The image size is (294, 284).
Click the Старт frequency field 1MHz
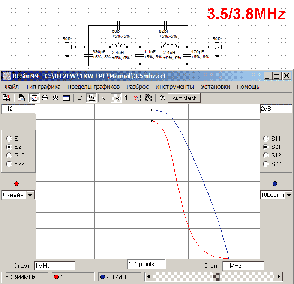click(55, 266)
